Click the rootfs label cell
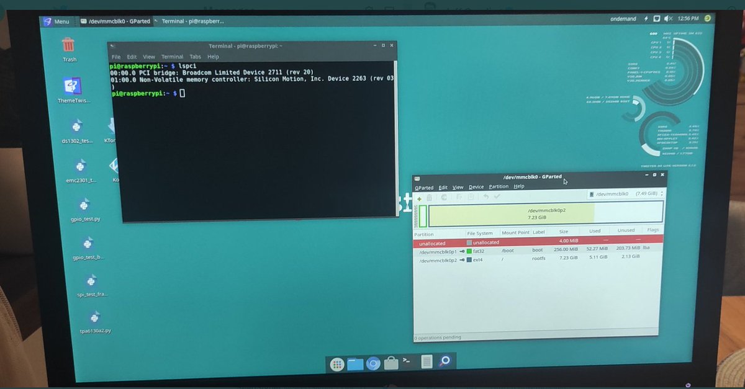Image resolution: width=745 pixels, height=389 pixels. [539, 258]
